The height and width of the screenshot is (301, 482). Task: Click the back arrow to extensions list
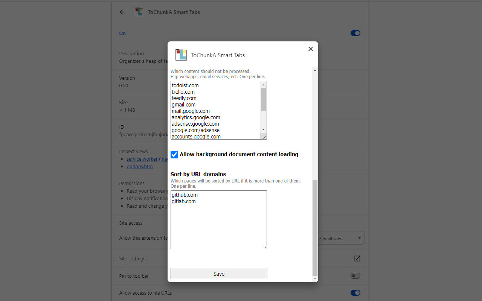pos(122,12)
